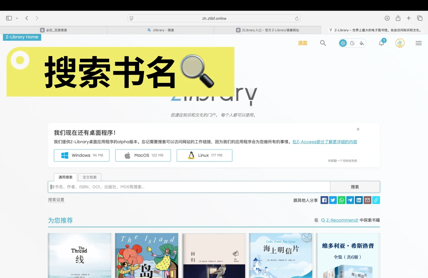This screenshot has width=428, height=278.
Task: Click the 我们现在还有桌面程序! heading
Action: [85, 133]
